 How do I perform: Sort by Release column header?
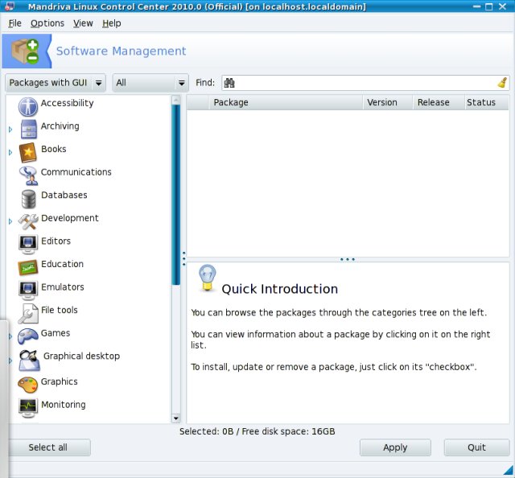[439, 102]
